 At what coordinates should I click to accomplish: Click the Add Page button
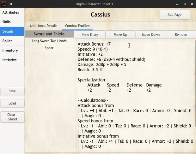coord(174,15)
